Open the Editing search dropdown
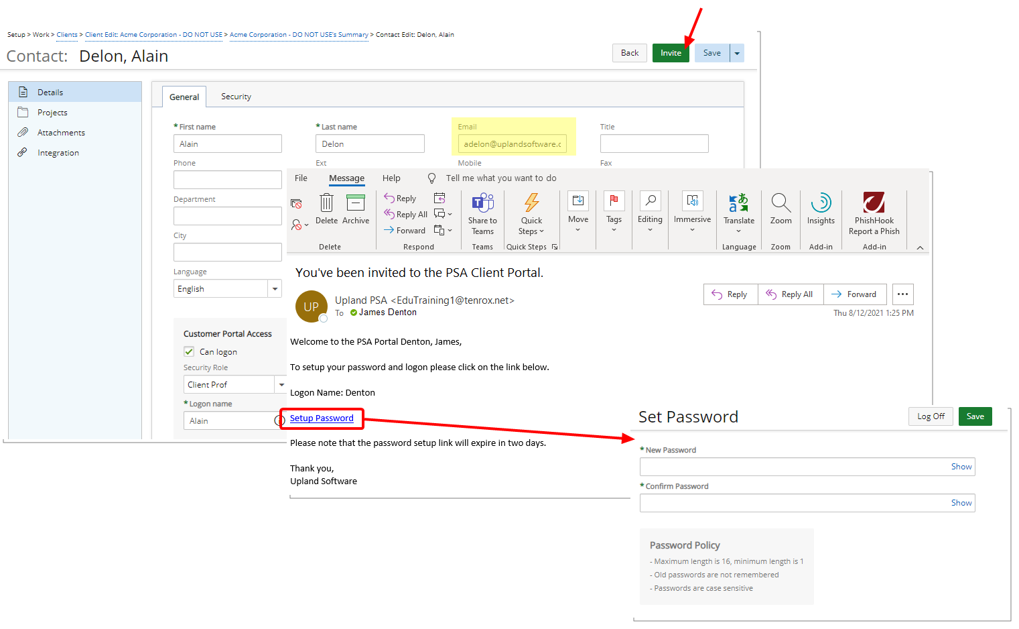The image size is (1019, 629). pos(650,212)
